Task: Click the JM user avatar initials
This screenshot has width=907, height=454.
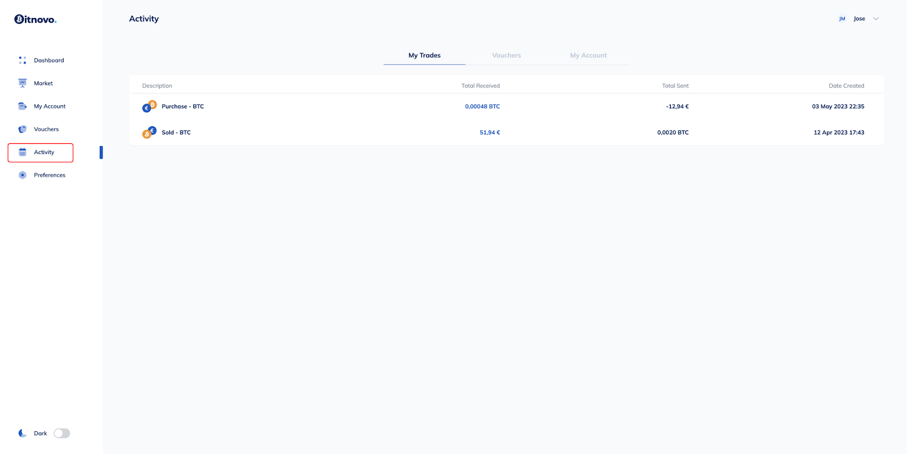Action: click(x=842, y=19)
